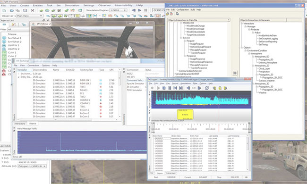Select Cloud_Layer in the generate tree
This screenshot has width=307, height=184.
(x=264, y=68)
